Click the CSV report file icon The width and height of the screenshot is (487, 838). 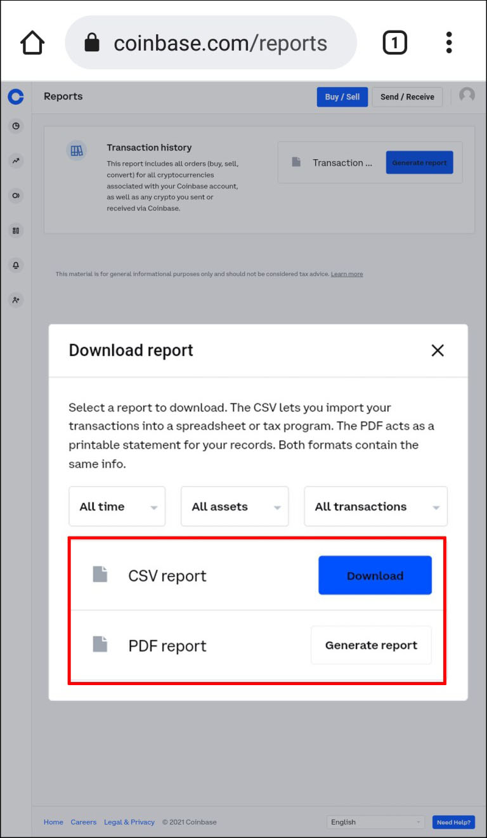point(100,575)
